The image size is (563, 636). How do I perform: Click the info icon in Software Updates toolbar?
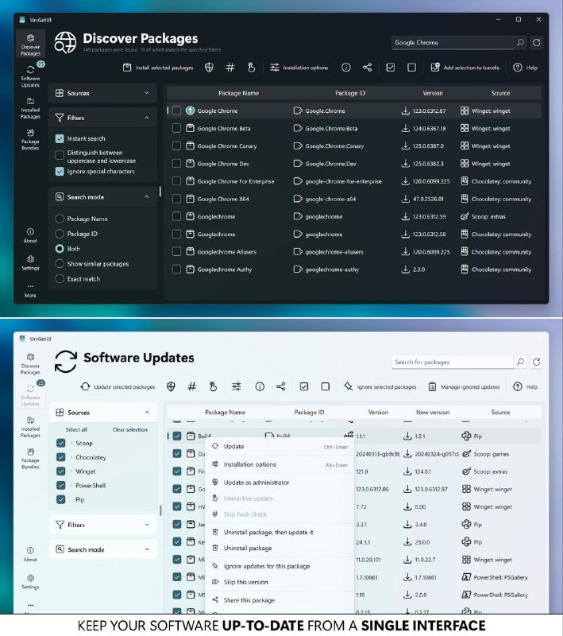click(x=260, y=386)
